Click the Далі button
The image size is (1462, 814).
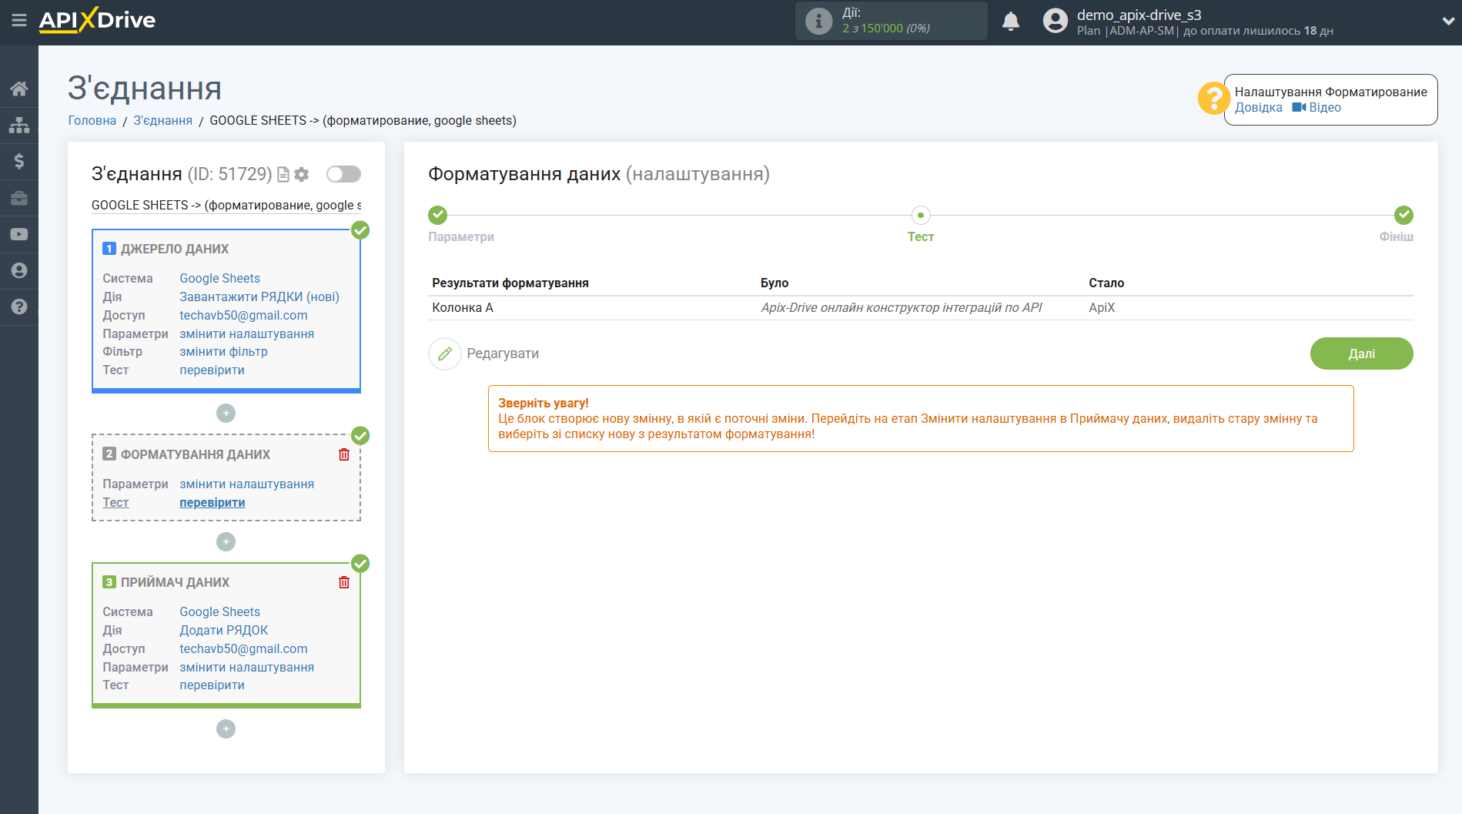[1361, 353]
